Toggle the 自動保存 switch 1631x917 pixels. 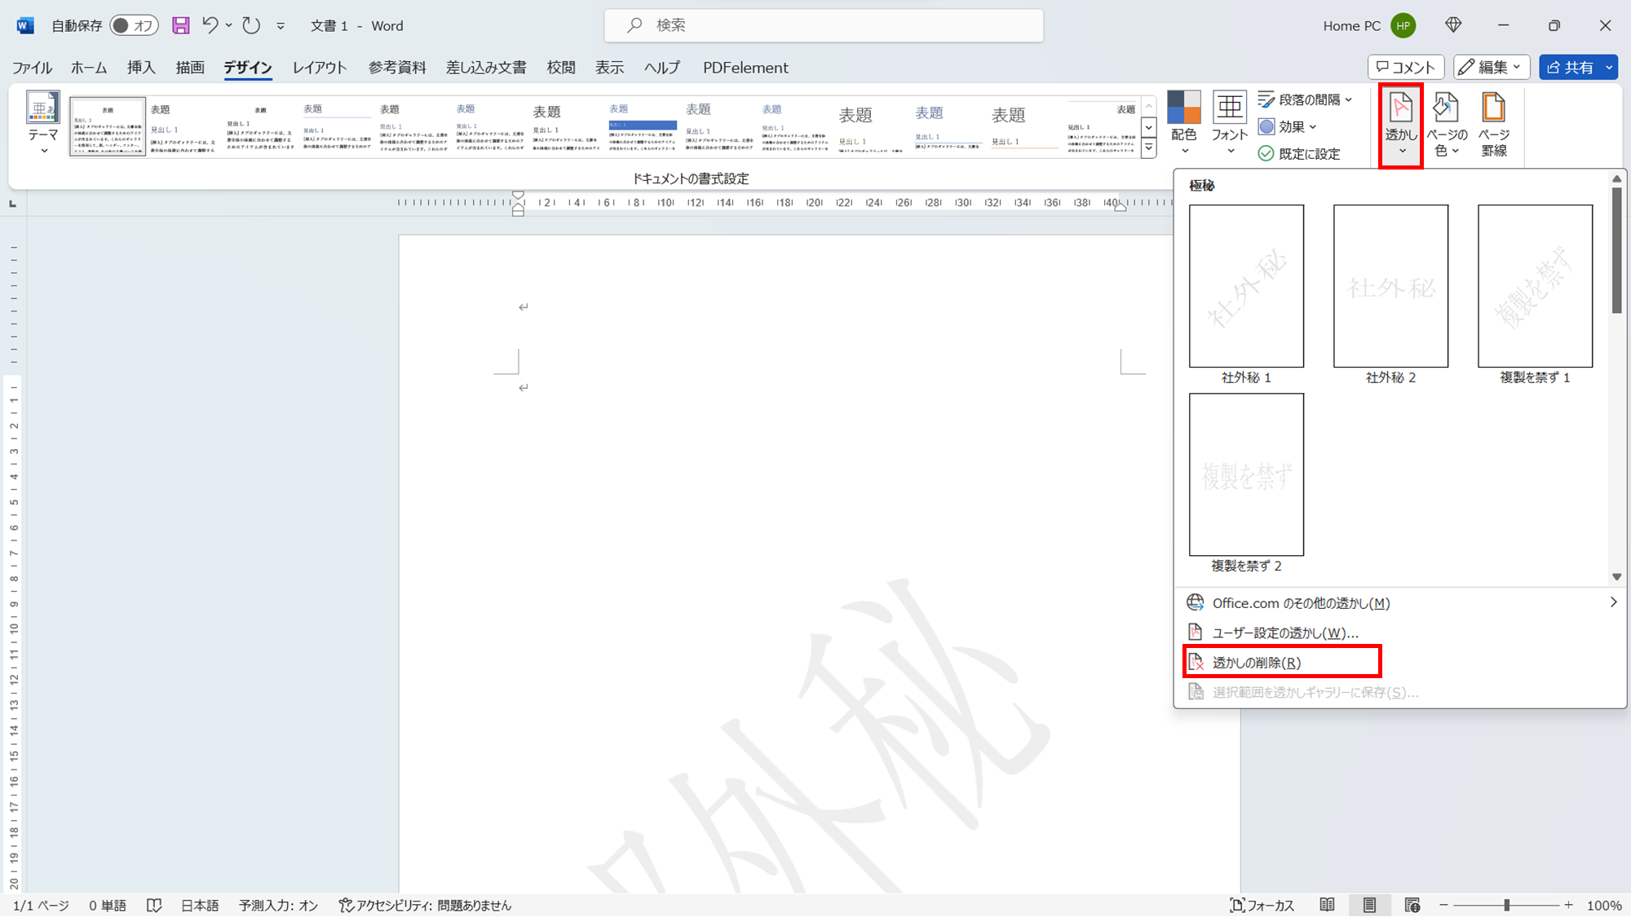pyautogui.click(x=134, y=25)
